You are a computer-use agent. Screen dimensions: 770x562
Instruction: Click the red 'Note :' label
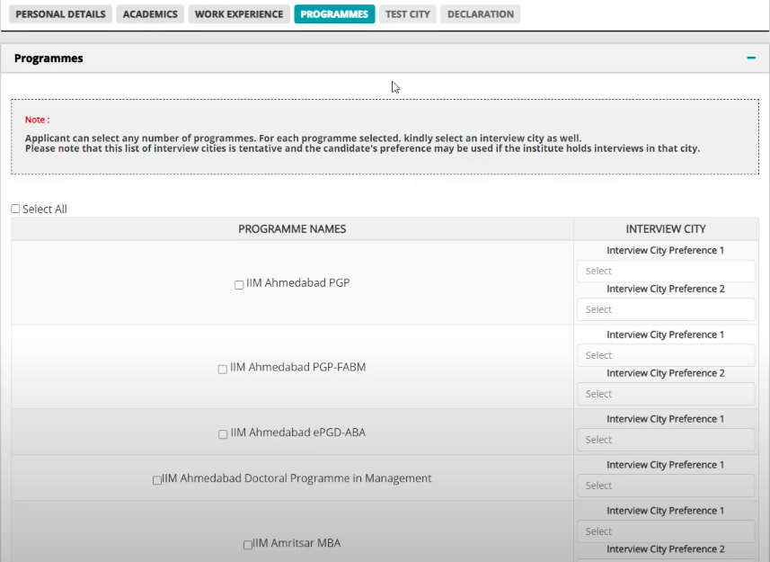(38, 120)
